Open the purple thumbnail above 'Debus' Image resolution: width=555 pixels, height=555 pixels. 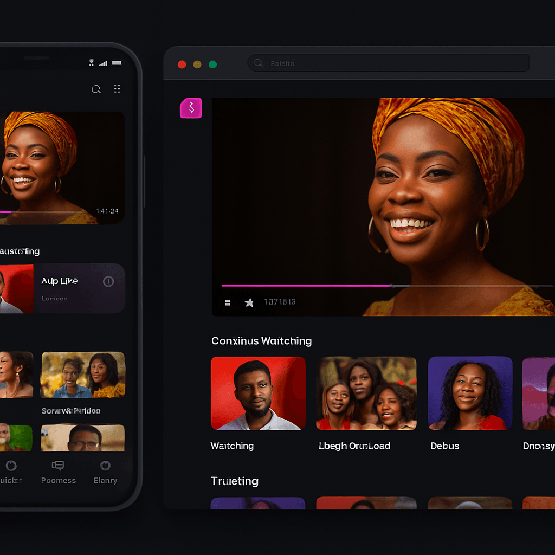click(x=470, y=393)
